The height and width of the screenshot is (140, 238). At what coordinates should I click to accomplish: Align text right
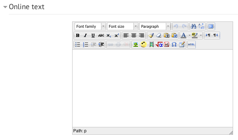point(142,36)
